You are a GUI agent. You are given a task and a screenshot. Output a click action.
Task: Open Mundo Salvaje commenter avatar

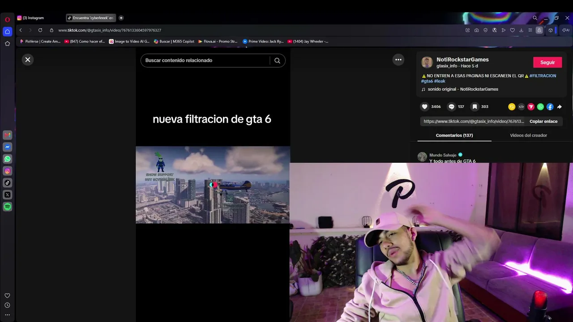422,157
